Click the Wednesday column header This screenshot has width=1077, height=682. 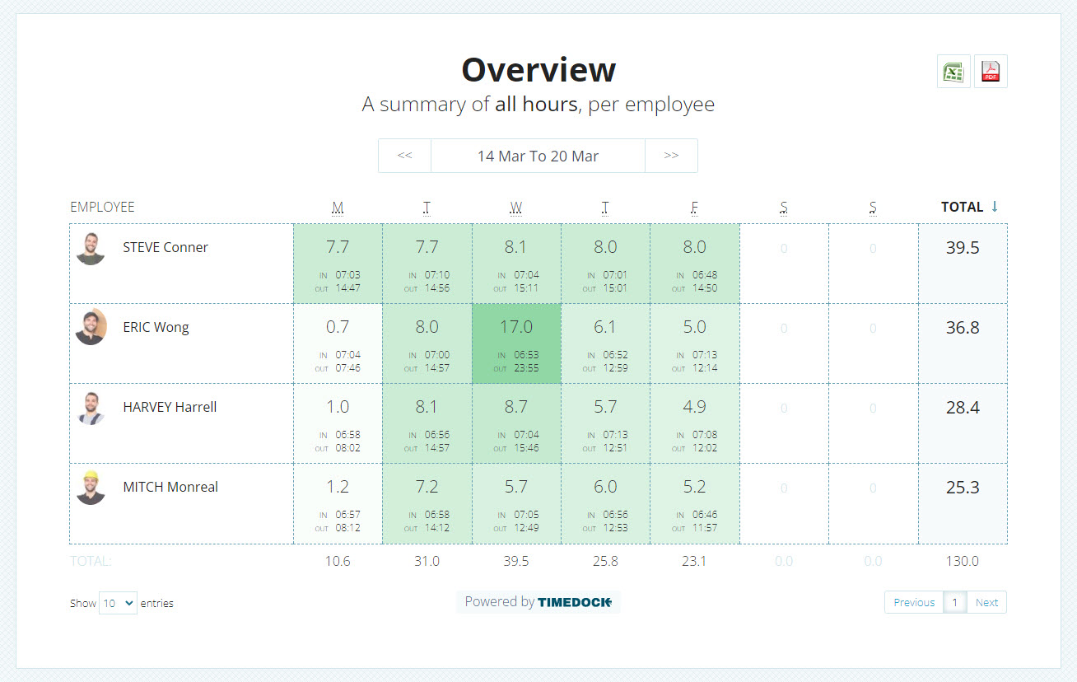(x=515, y=208)
